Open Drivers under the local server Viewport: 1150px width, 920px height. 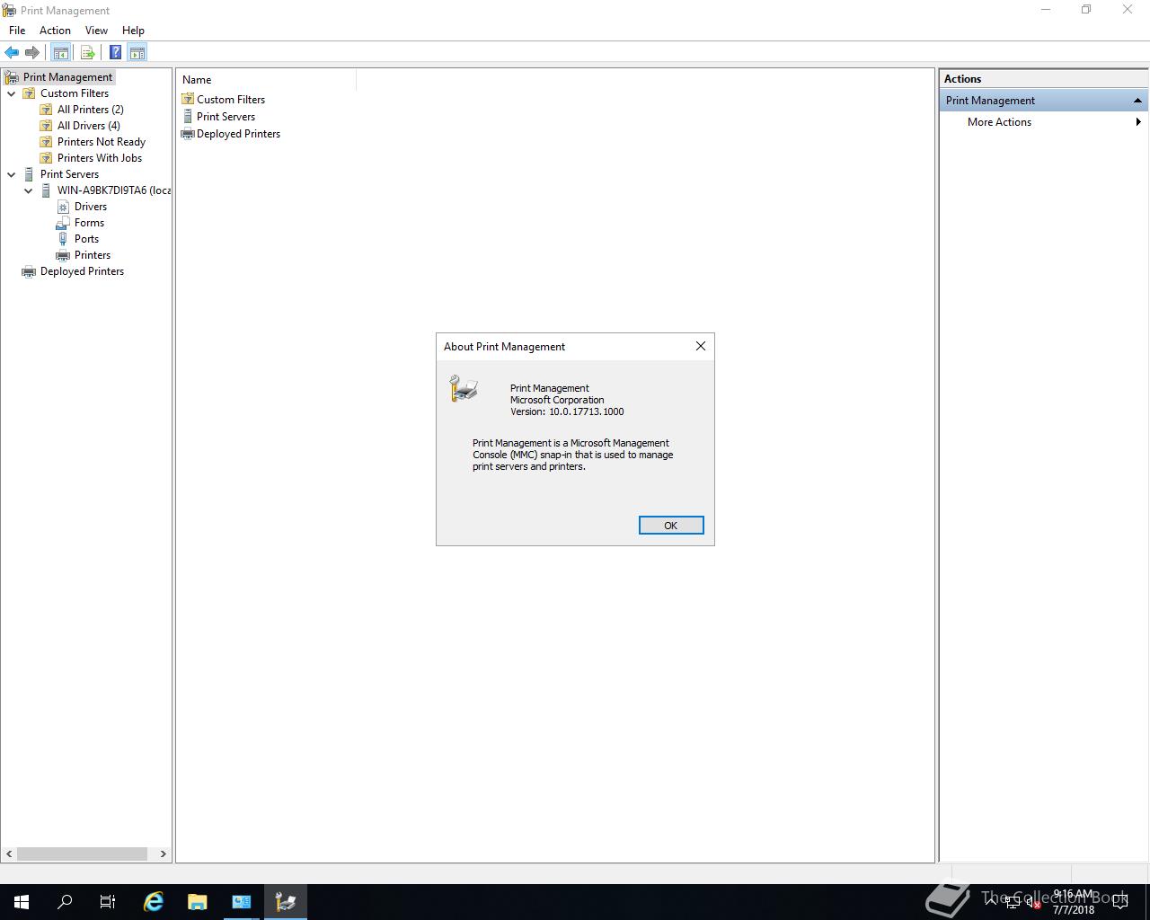(90, 207)
